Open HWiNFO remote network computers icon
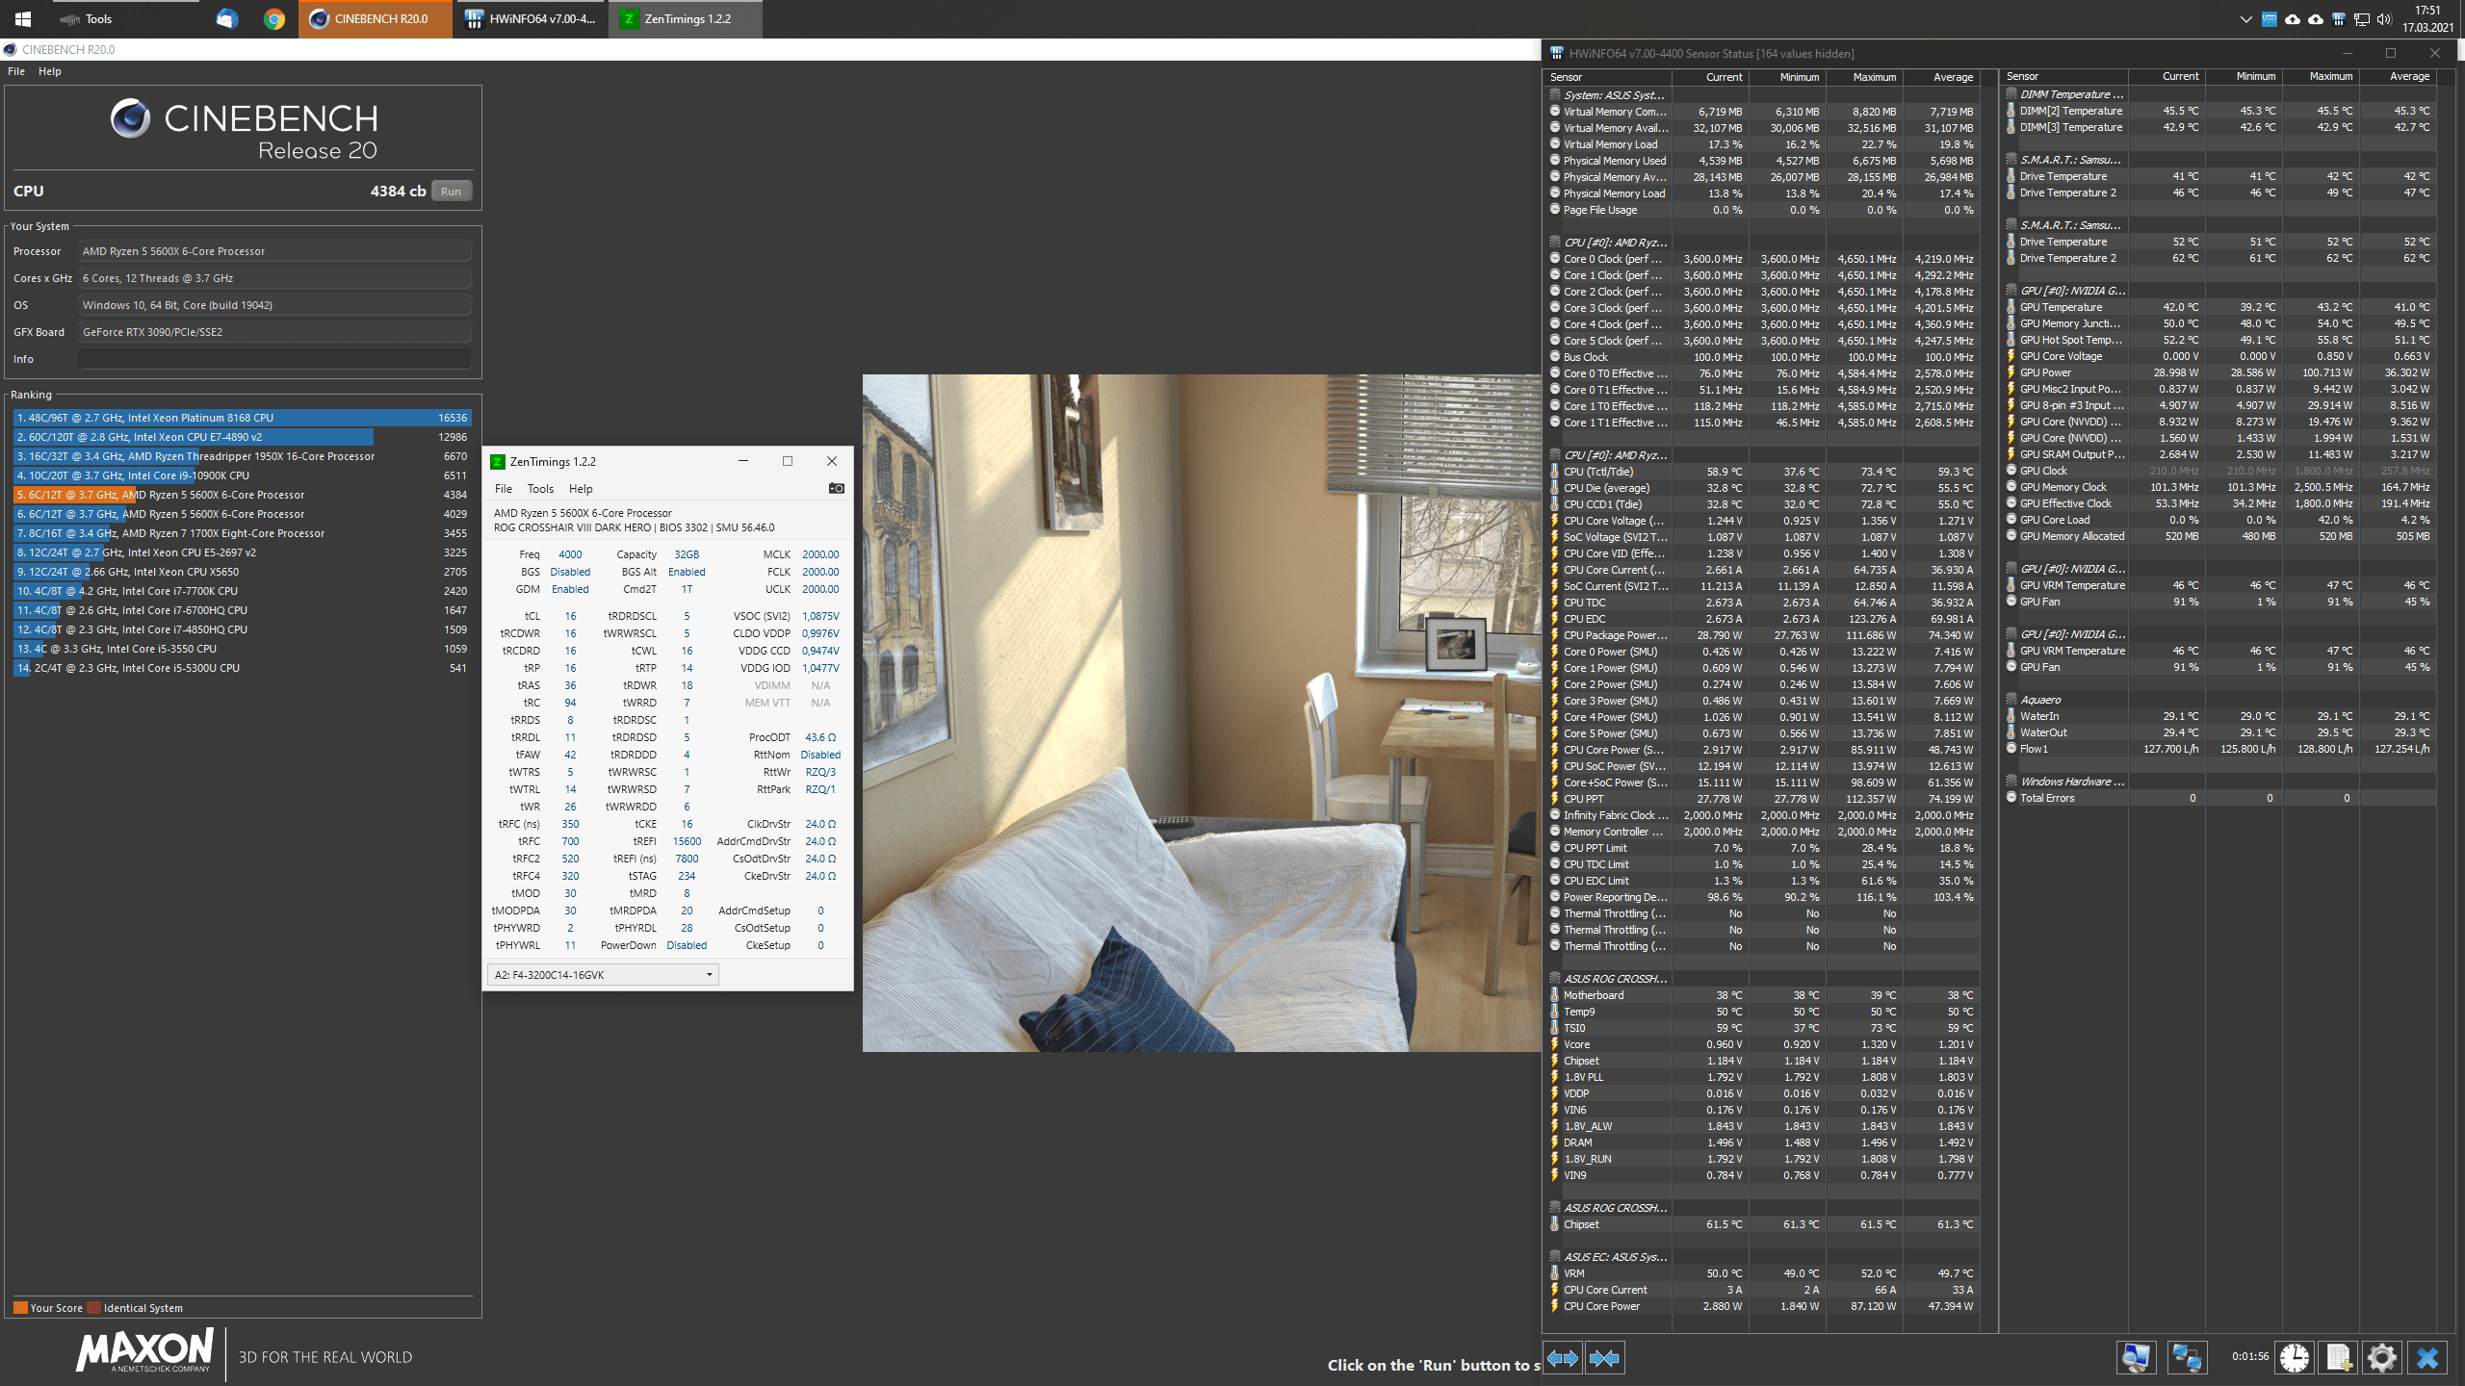The height and width of the screenshot is (1386, 2465). click(2187, 1358)
